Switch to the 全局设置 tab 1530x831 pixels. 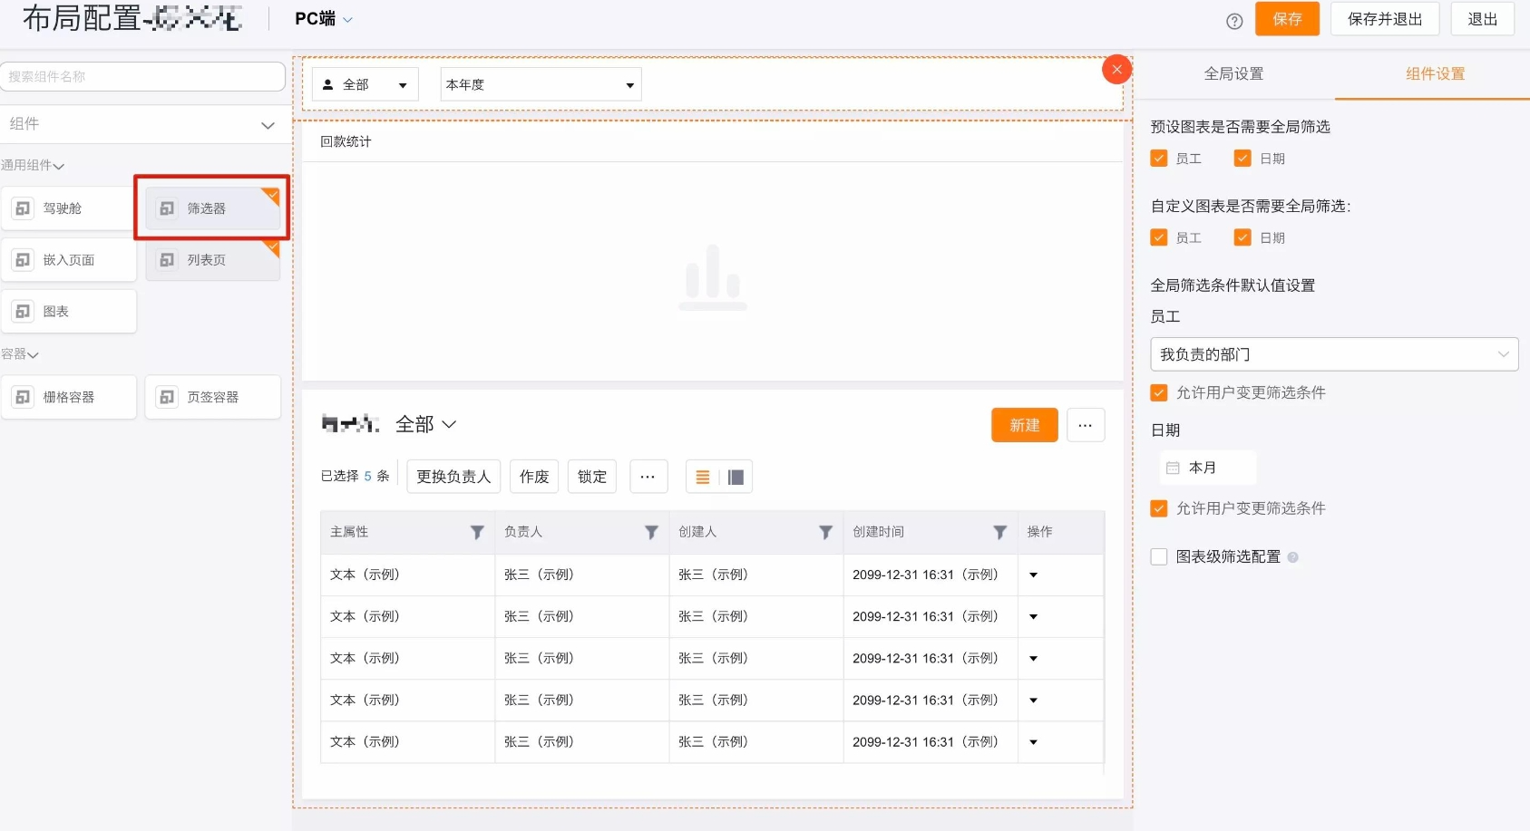click(1233, 74)
